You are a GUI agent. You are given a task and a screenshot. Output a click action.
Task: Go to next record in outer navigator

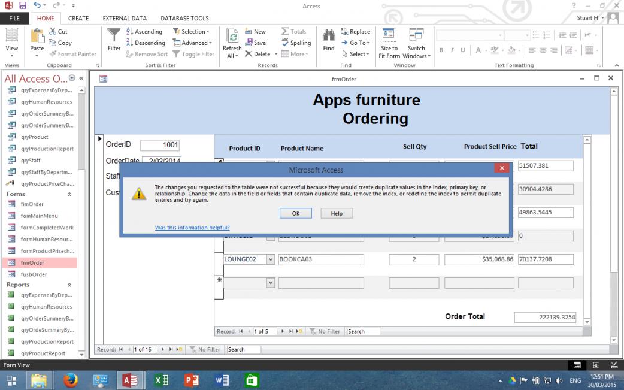tap(162, 349)
